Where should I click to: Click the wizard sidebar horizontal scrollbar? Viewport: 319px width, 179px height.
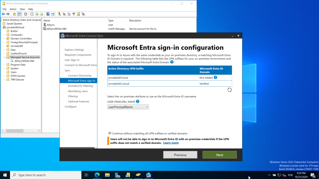77,148
